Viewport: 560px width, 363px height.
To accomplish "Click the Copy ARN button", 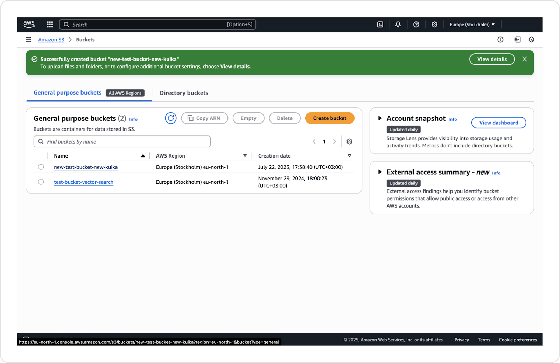I will 204,118.
